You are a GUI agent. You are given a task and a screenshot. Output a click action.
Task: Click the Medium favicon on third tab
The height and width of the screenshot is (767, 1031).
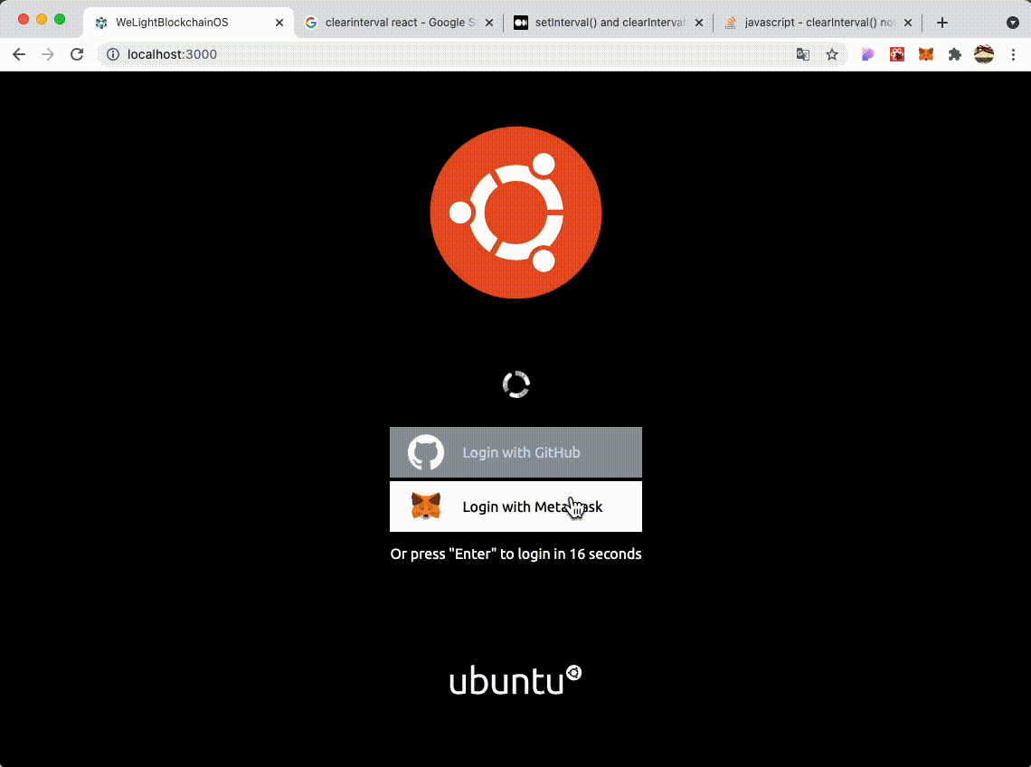tap(521, 23)
